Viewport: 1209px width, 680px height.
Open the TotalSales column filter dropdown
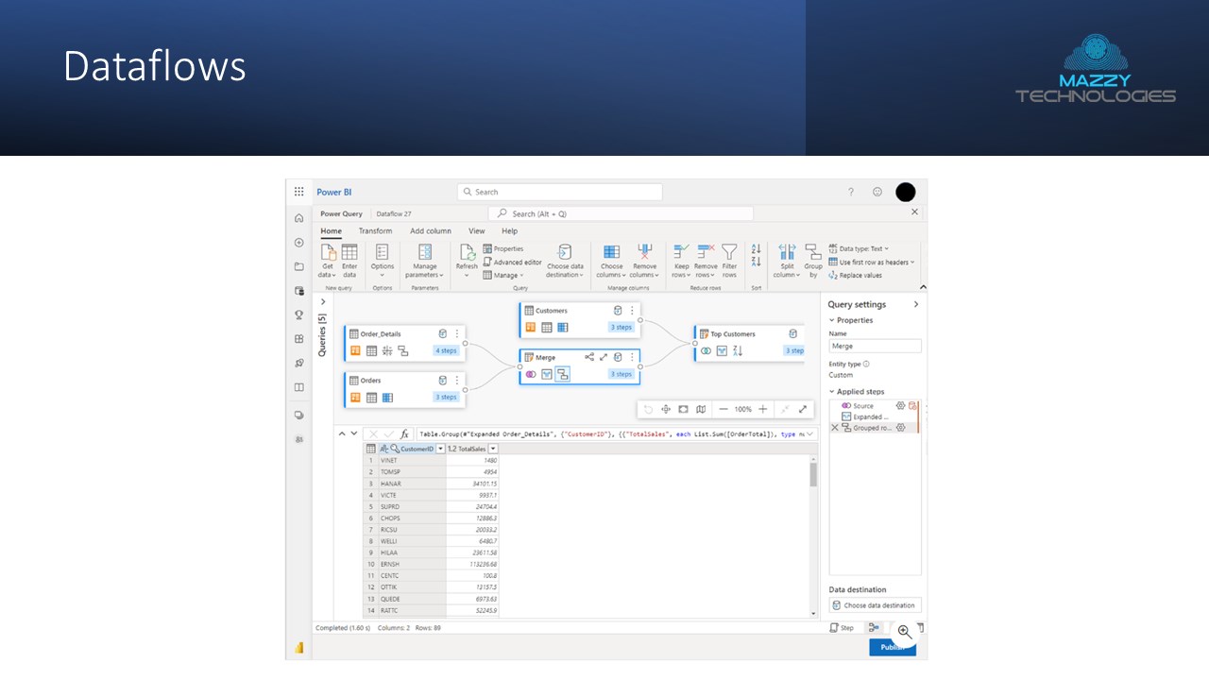coord(493,449)
